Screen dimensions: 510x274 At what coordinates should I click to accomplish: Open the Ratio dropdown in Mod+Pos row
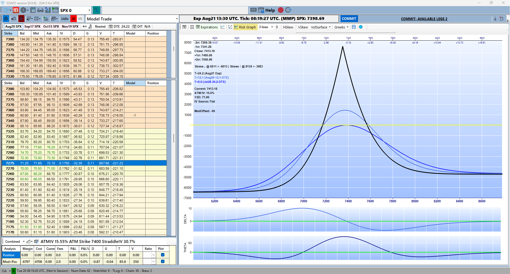(153, 262)
